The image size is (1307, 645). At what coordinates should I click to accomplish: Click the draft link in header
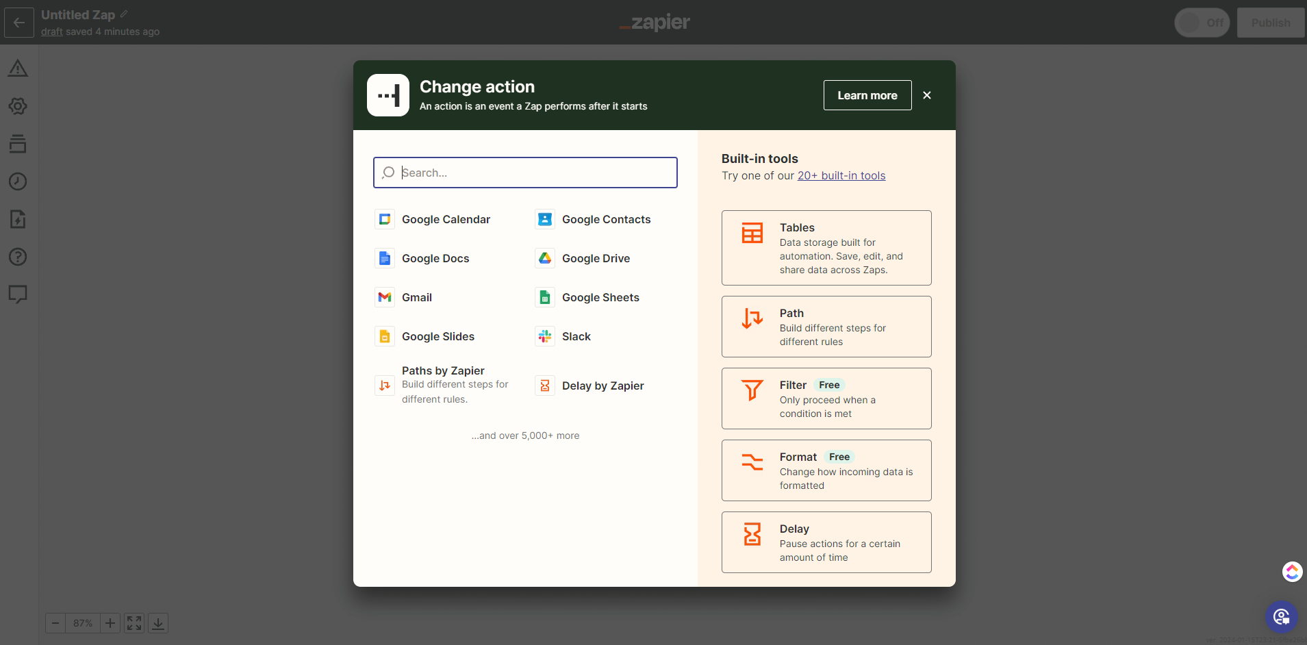(x=52, y=31)
